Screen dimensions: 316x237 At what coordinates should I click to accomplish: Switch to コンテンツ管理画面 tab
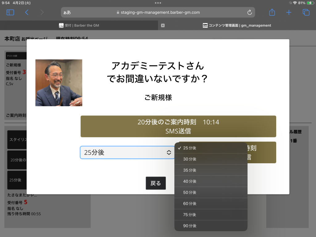(237, 25)
